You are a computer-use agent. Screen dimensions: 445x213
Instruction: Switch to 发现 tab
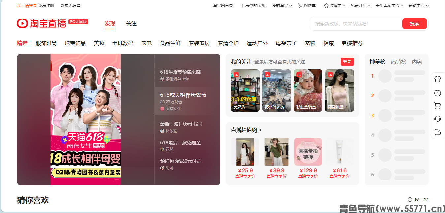110,24
